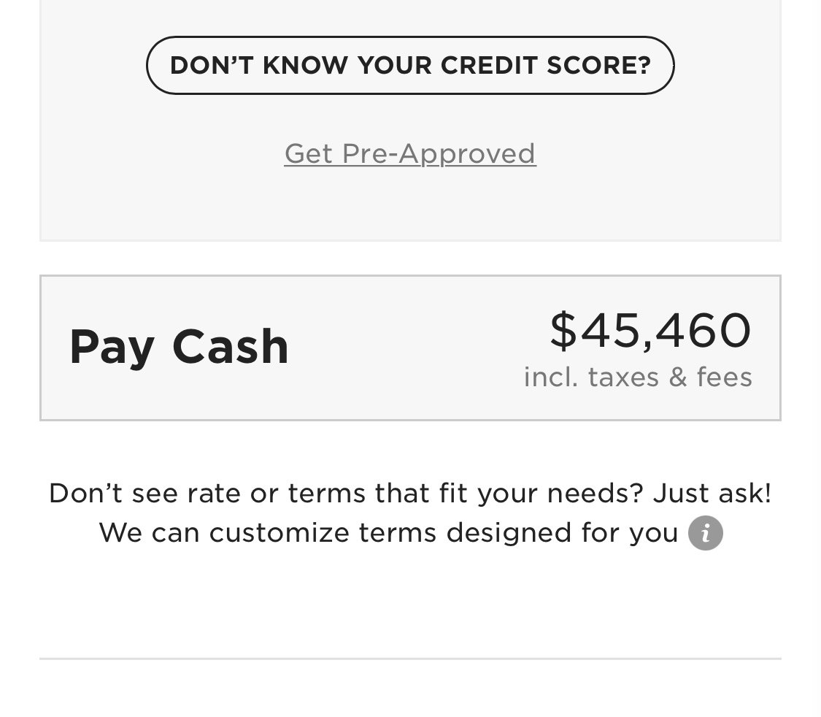Click Don't Know Your Credit Score button
This screenshot has width=821, height=717.
pyautogui.click(x=410, y=66)
